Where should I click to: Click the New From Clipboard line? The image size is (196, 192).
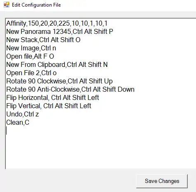[57, 64]
